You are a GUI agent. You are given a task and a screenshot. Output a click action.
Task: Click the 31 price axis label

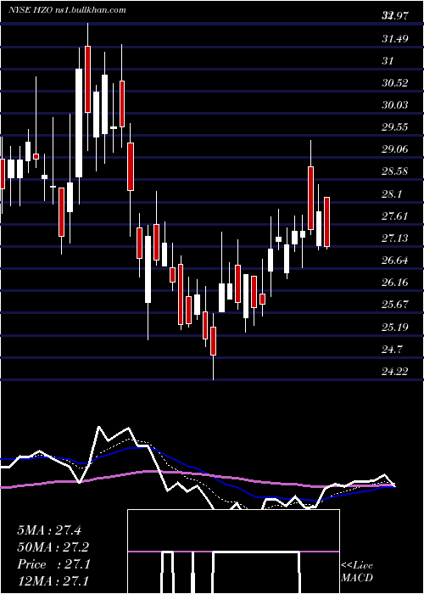point(388,60)
